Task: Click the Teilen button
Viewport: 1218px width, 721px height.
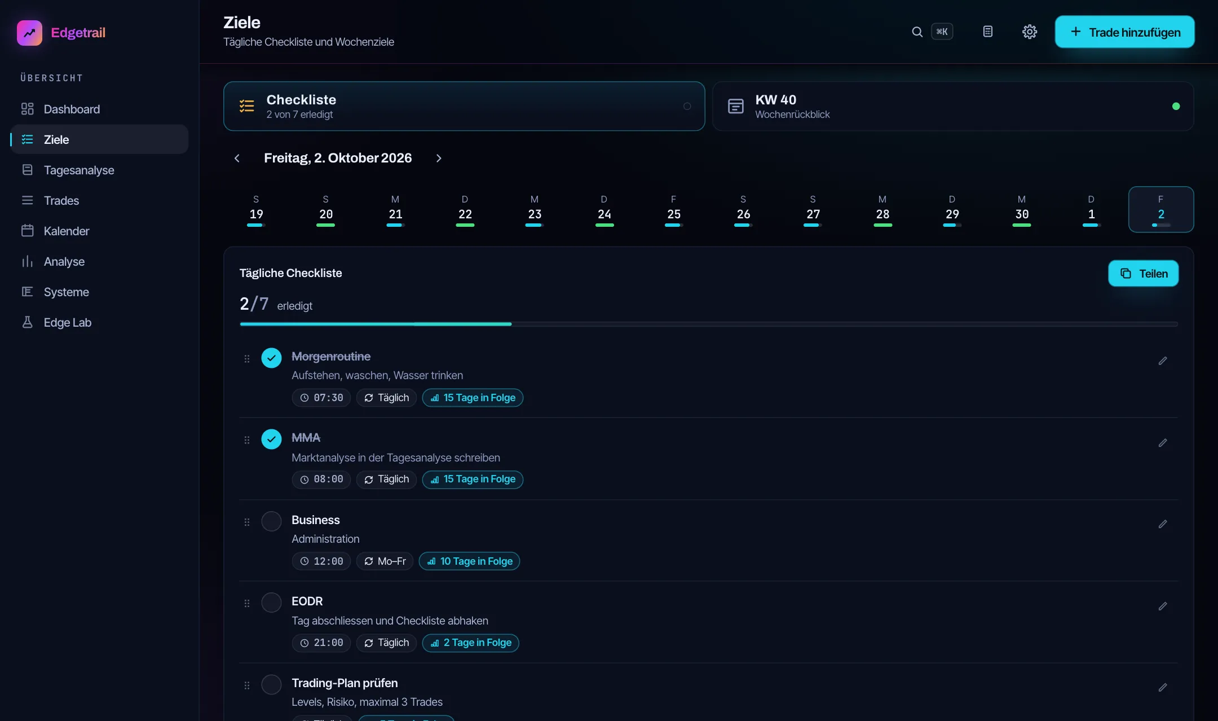Action: (x=1143, y=274)
